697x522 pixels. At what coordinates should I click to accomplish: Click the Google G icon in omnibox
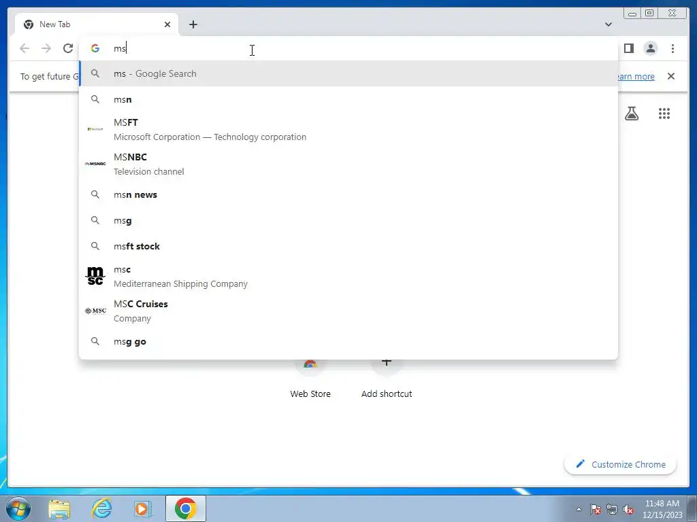(95, 48)
